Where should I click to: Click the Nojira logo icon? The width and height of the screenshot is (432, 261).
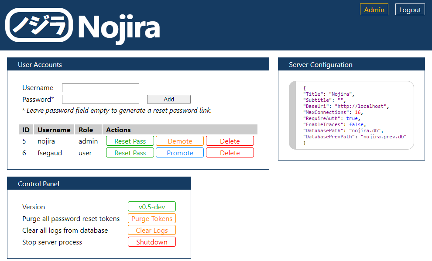point(39,25)
